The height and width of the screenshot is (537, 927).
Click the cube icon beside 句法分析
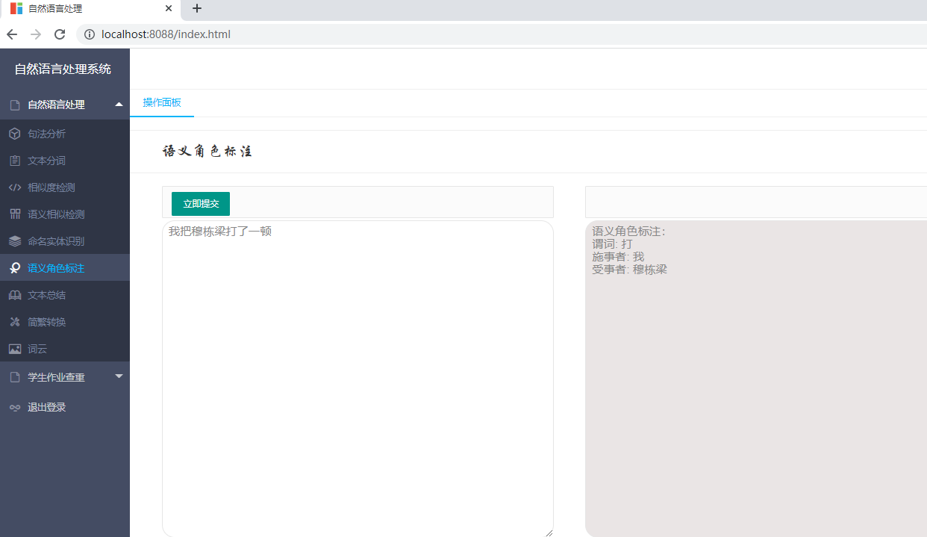click(14, 134)
